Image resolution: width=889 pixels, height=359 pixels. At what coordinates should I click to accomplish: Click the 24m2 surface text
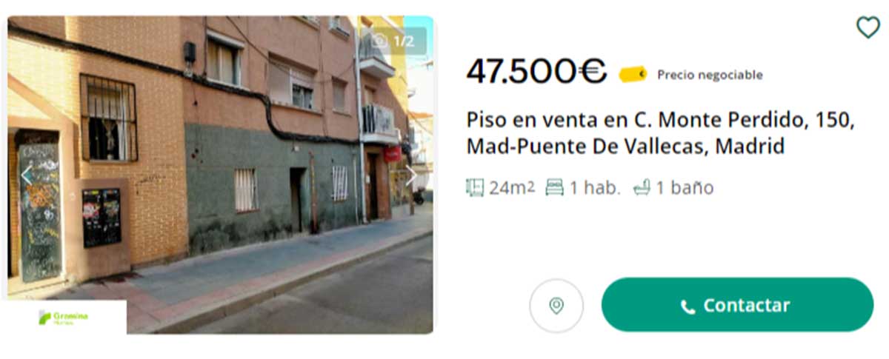click(512, 188)
